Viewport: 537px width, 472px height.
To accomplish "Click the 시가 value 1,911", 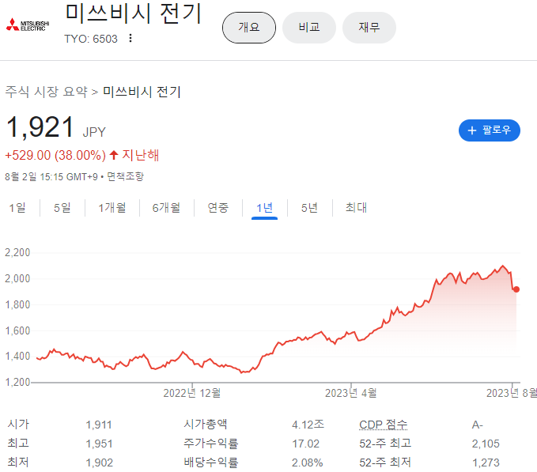I will tap(99, 425).
